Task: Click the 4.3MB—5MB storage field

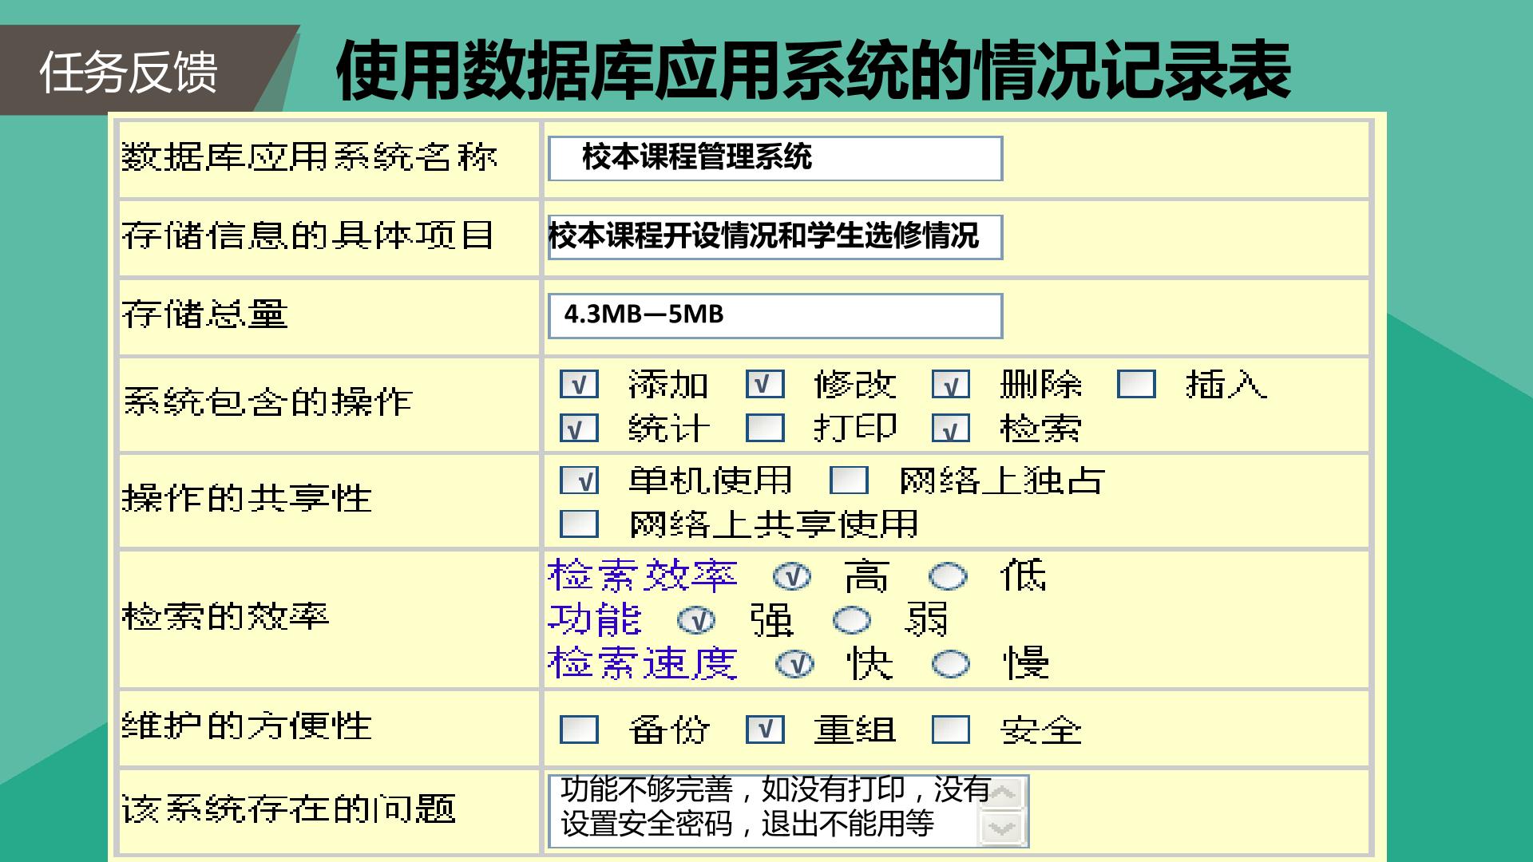Action: 775,315
